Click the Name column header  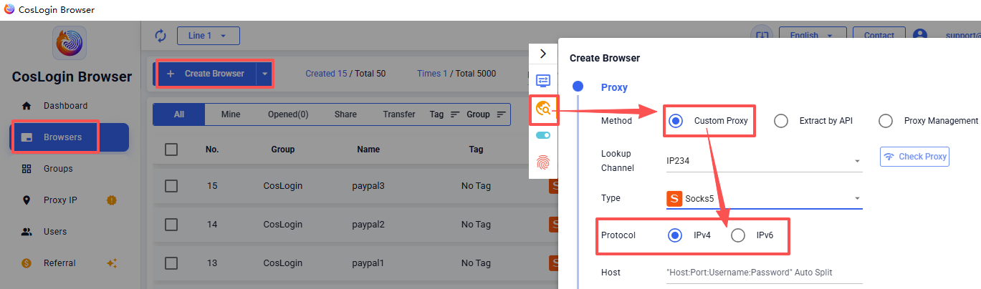point(368,150)
